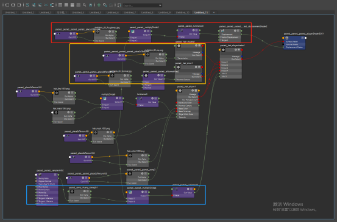Click the Hide attributes simple mode icon
337x222 pixels.
tap(60, 5)
